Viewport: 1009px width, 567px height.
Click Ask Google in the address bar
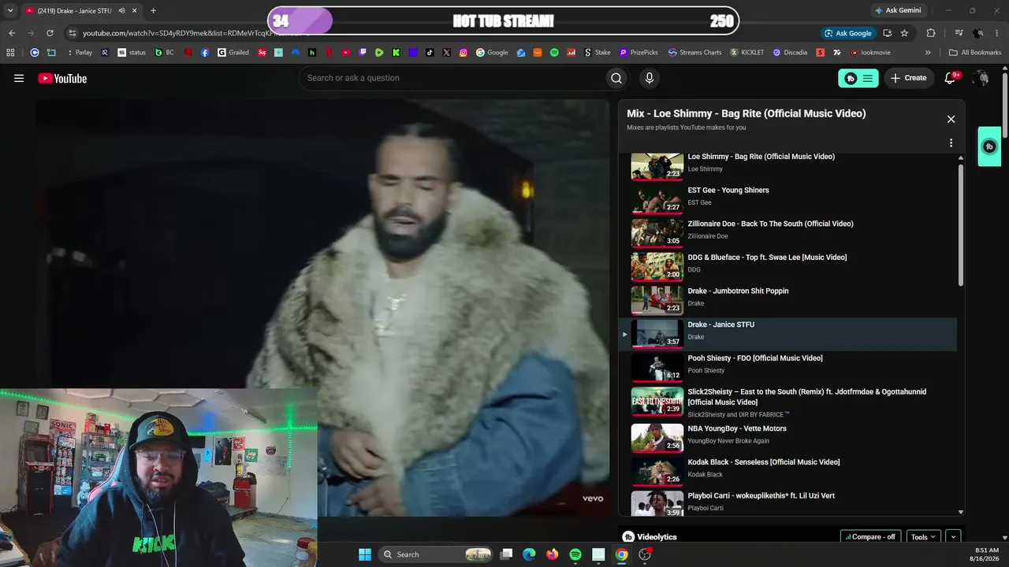(847, 33)
